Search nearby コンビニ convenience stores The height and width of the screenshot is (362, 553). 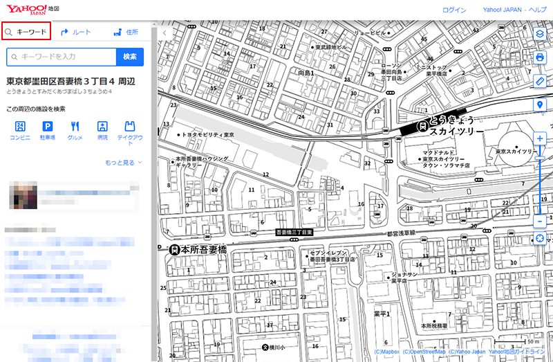pyautogui.click(x=20, y=130)
